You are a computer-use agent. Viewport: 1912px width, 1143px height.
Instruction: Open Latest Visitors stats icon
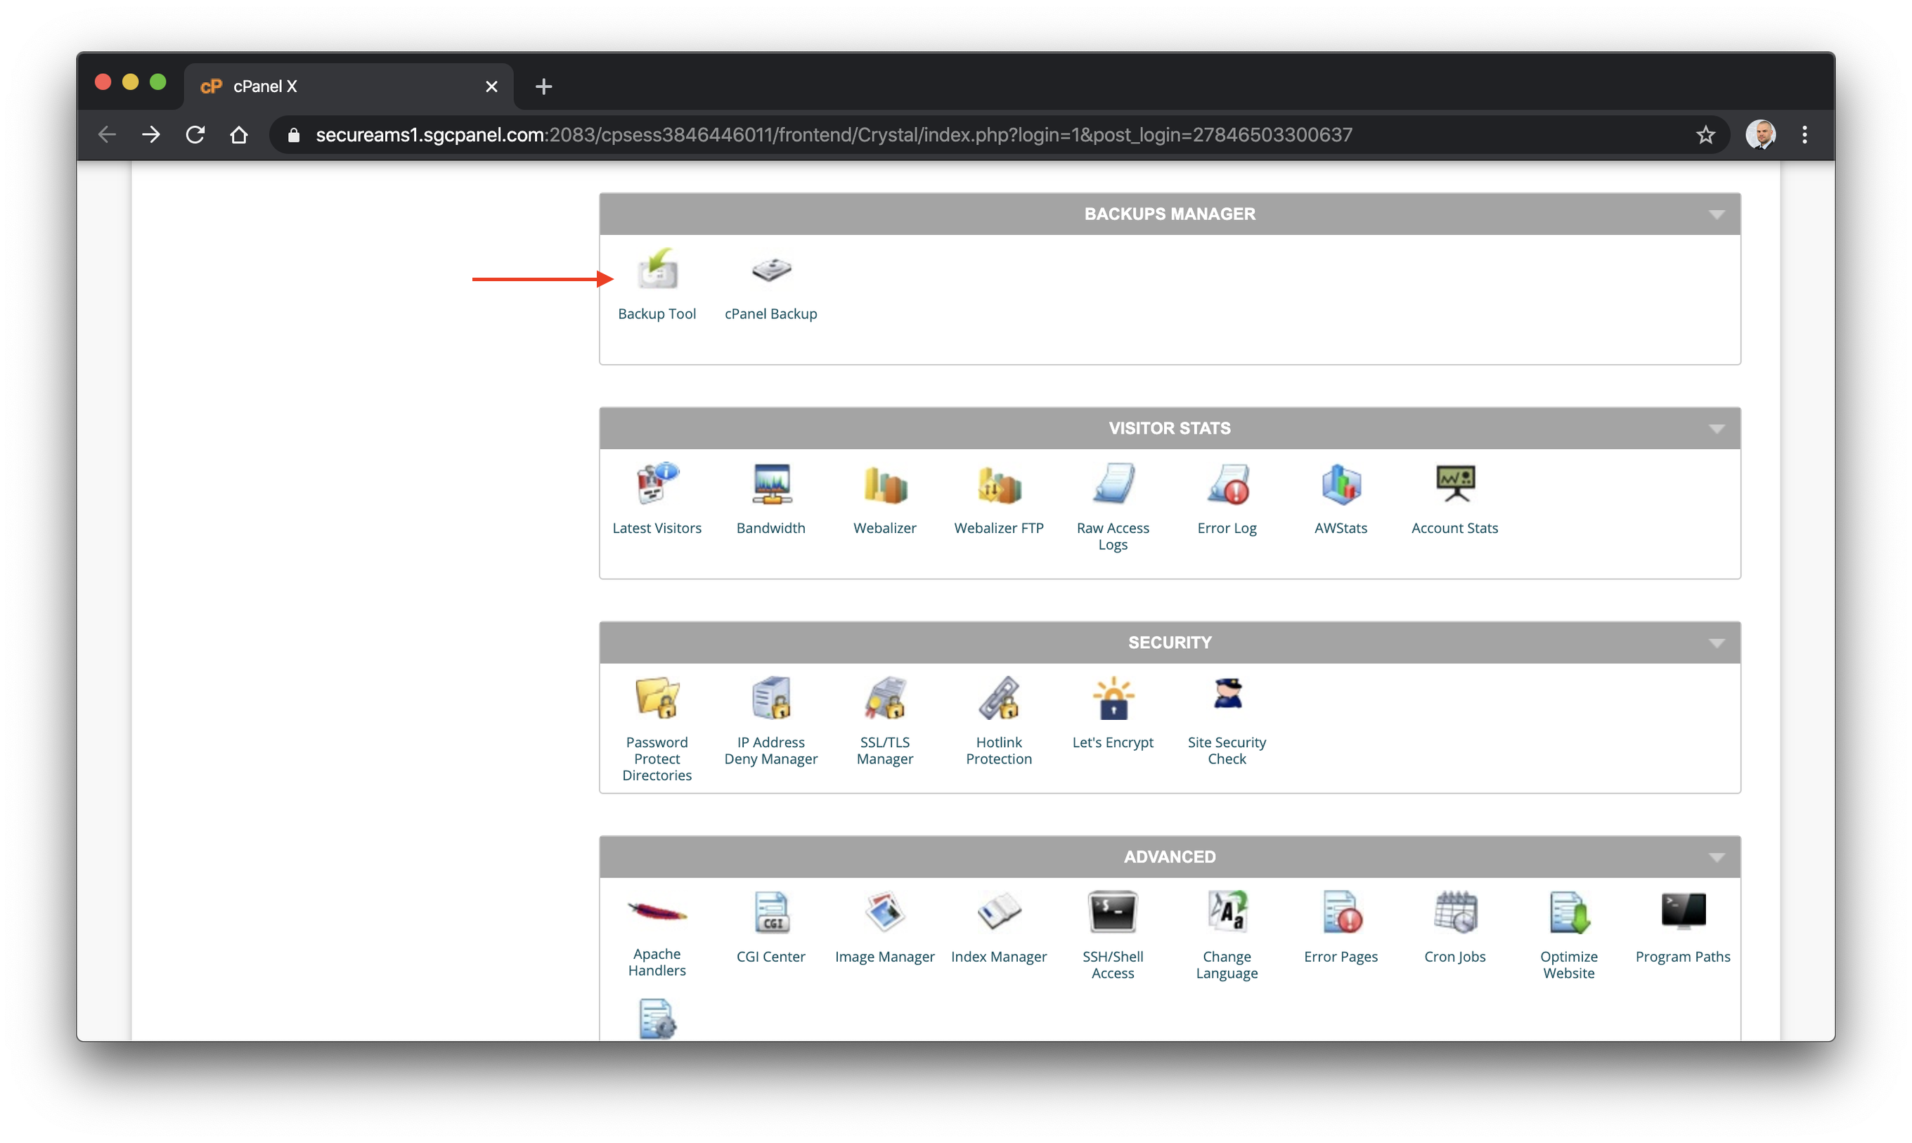[x=657, y=484]
